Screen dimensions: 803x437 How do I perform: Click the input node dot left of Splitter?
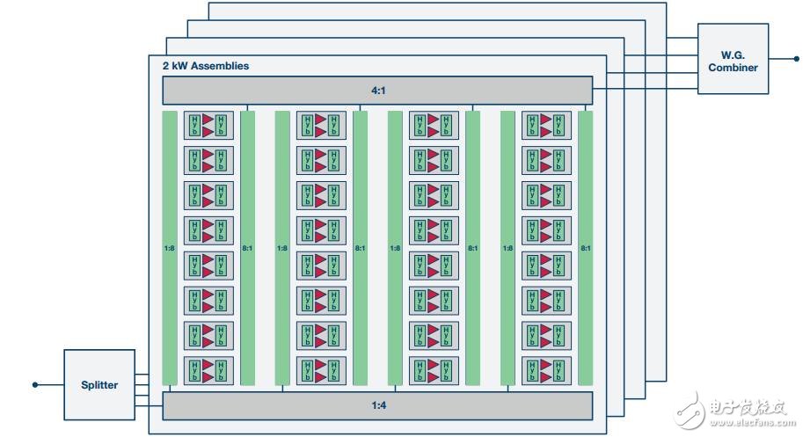coord(35,384)
